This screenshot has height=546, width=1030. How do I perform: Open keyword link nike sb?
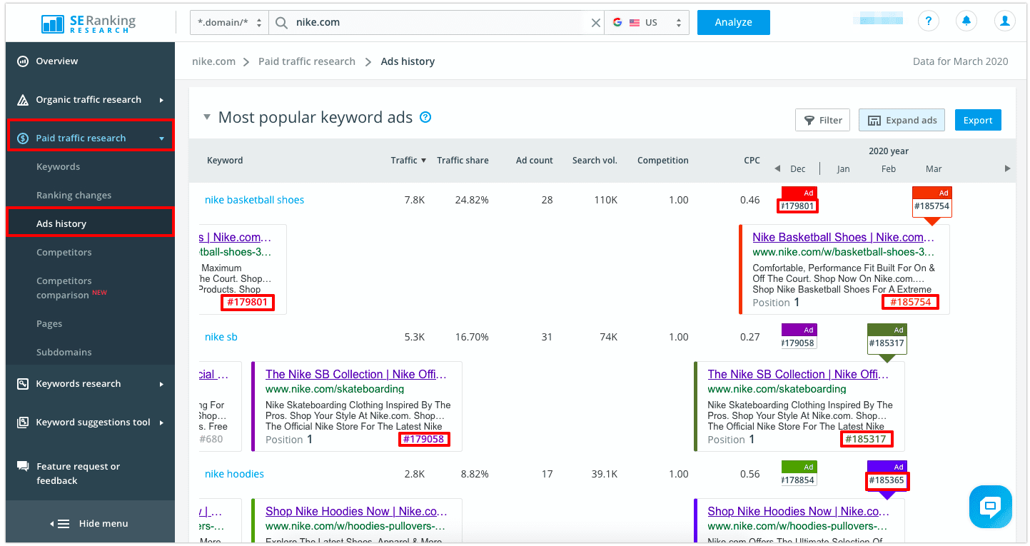coord(221,337)
